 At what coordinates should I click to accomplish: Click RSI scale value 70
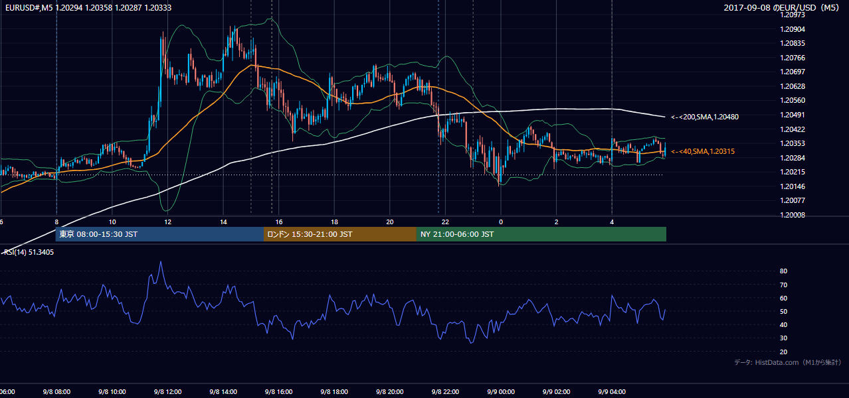tap(783, 285)
